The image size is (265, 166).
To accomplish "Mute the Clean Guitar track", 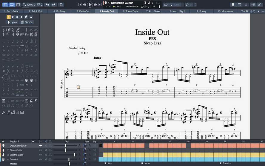I will coord(46,150).
